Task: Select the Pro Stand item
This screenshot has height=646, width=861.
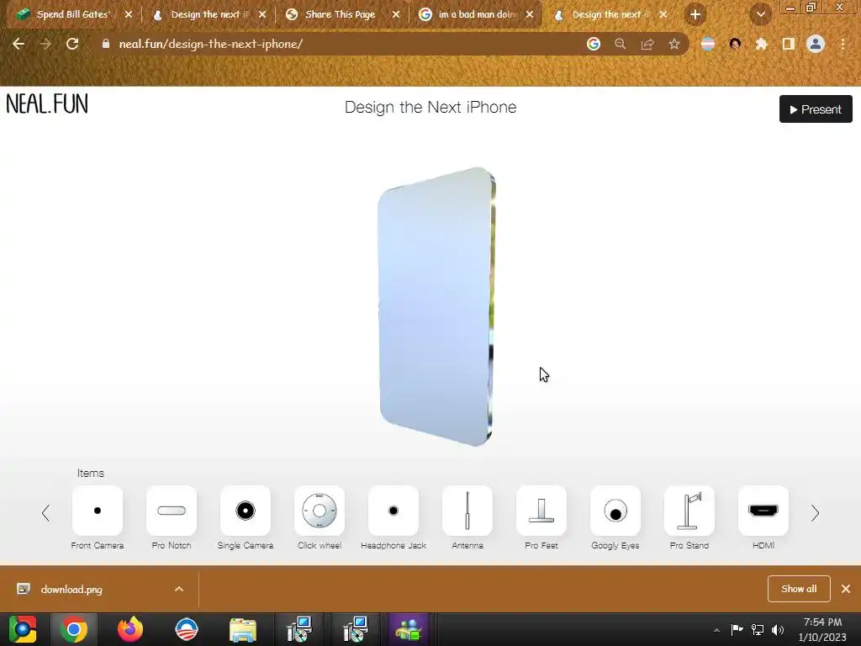Action: coord(689,511)
